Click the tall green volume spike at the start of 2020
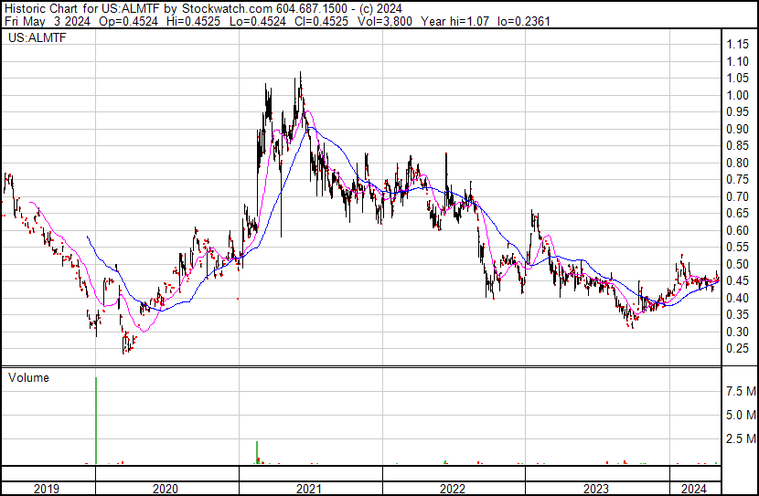 pyautogui.click(x=96, y=420)
